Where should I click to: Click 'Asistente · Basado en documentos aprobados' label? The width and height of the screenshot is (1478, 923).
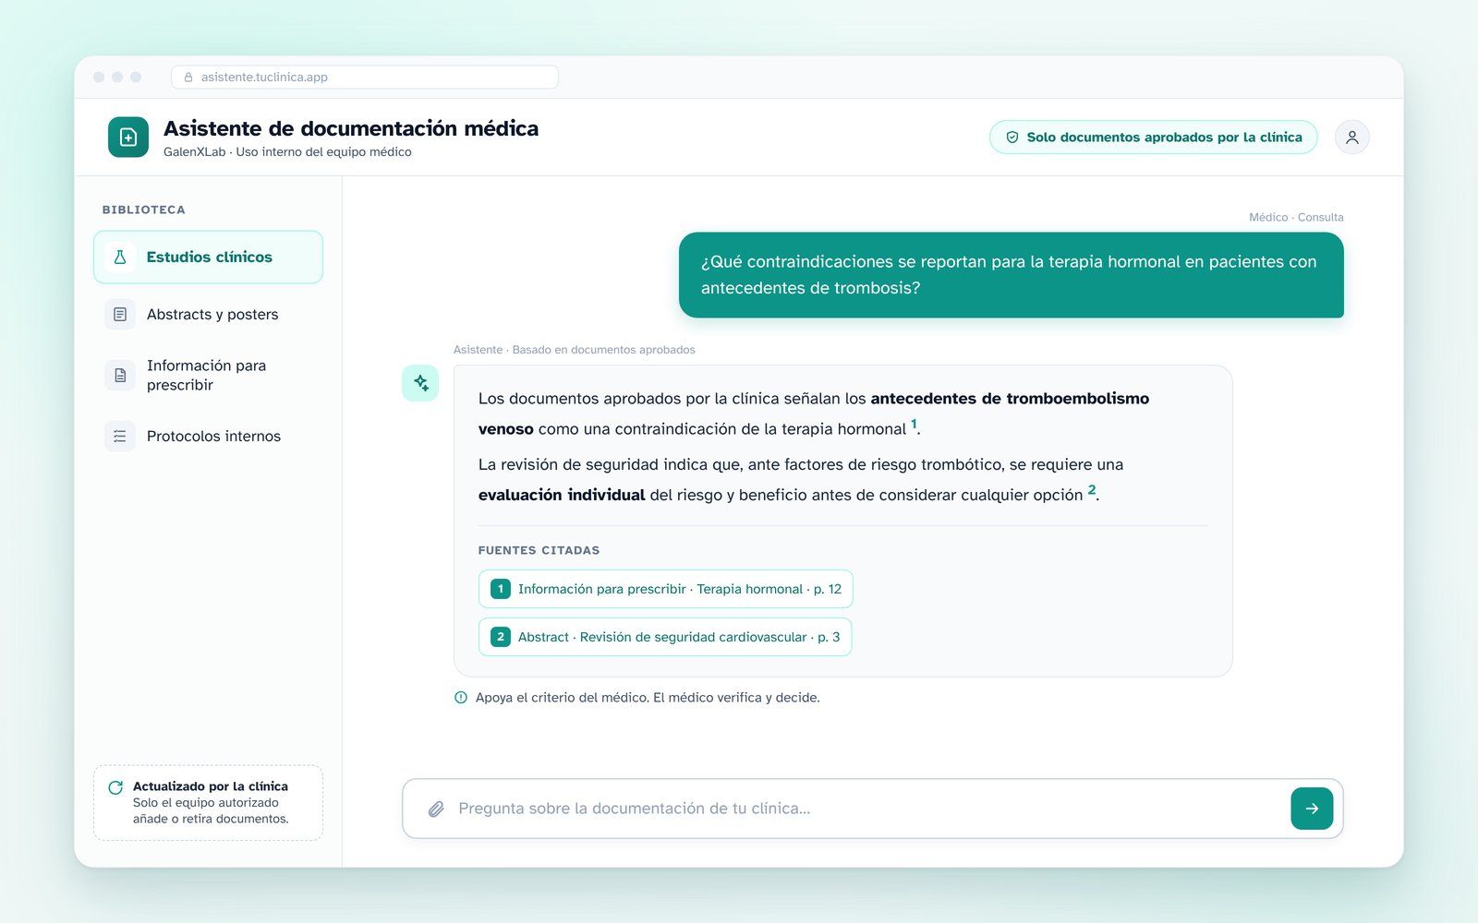coord(574,350)
